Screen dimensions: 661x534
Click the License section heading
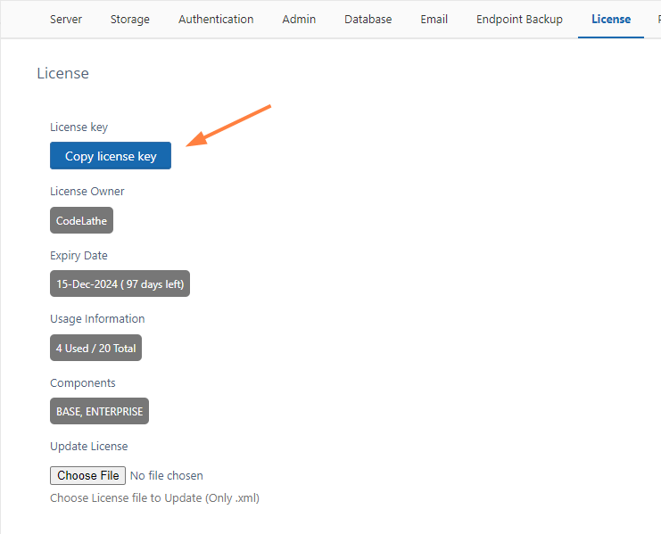point(62,73)
